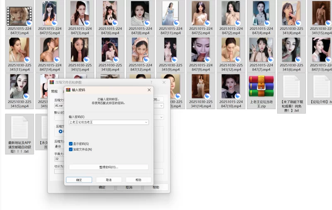
Task: Select file 20251015-224847(7).mp4
Action: 261,55
